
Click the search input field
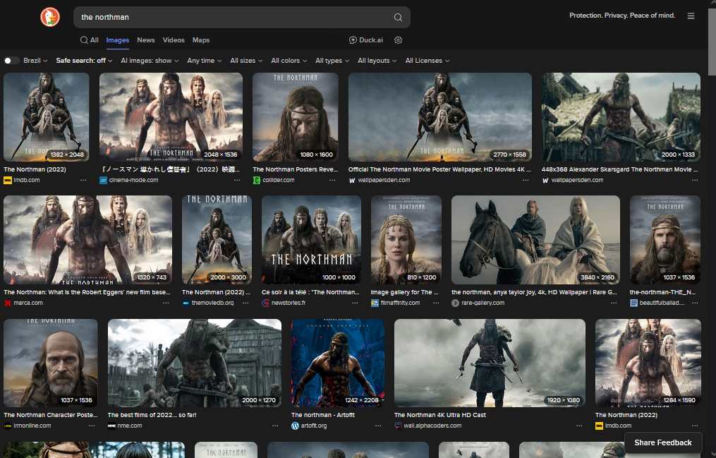pyautogui.click(x=233, y=17)
